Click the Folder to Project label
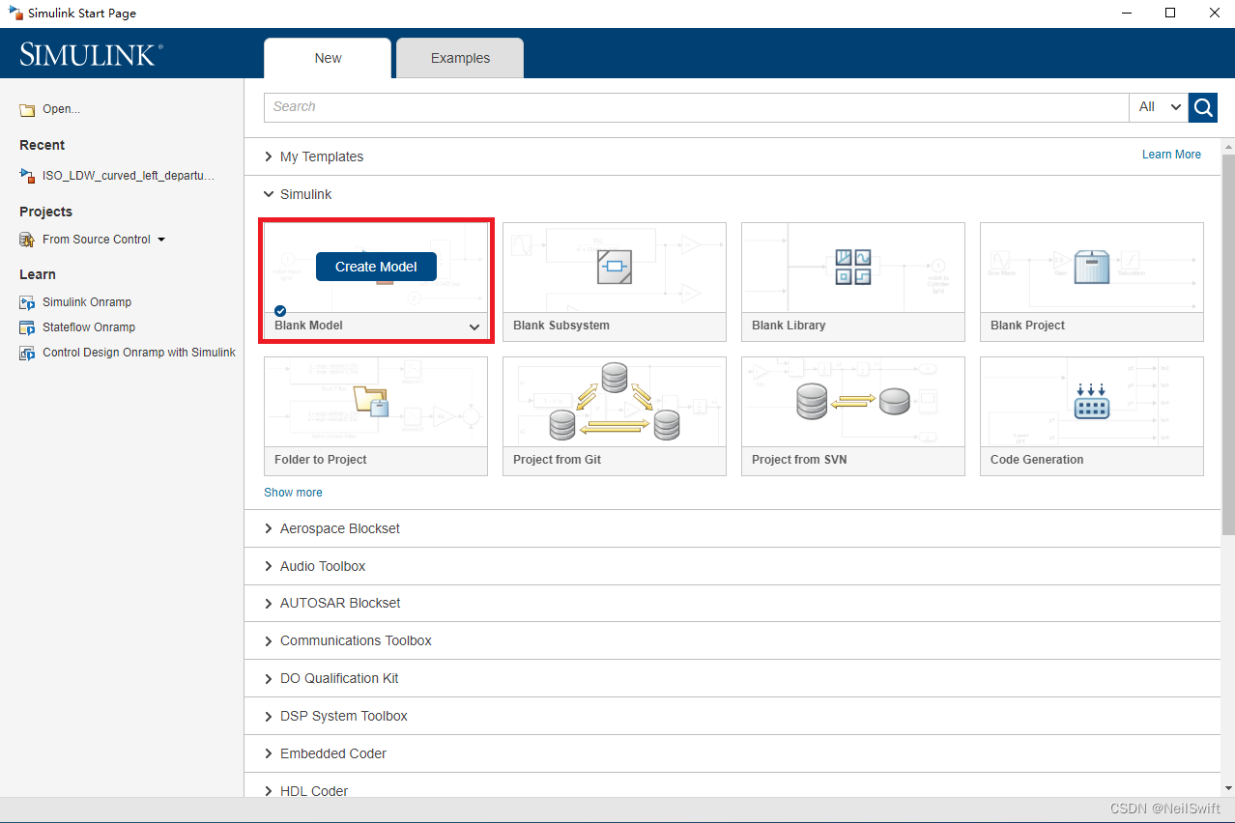Screen dimensions: 1235x823 (321, 460)
